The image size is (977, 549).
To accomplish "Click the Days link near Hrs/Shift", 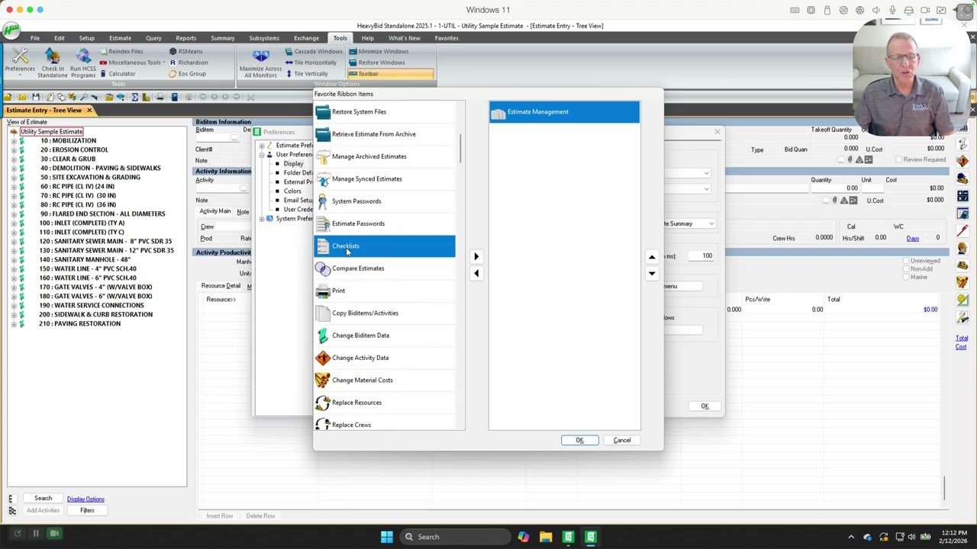I will (913, 239).
